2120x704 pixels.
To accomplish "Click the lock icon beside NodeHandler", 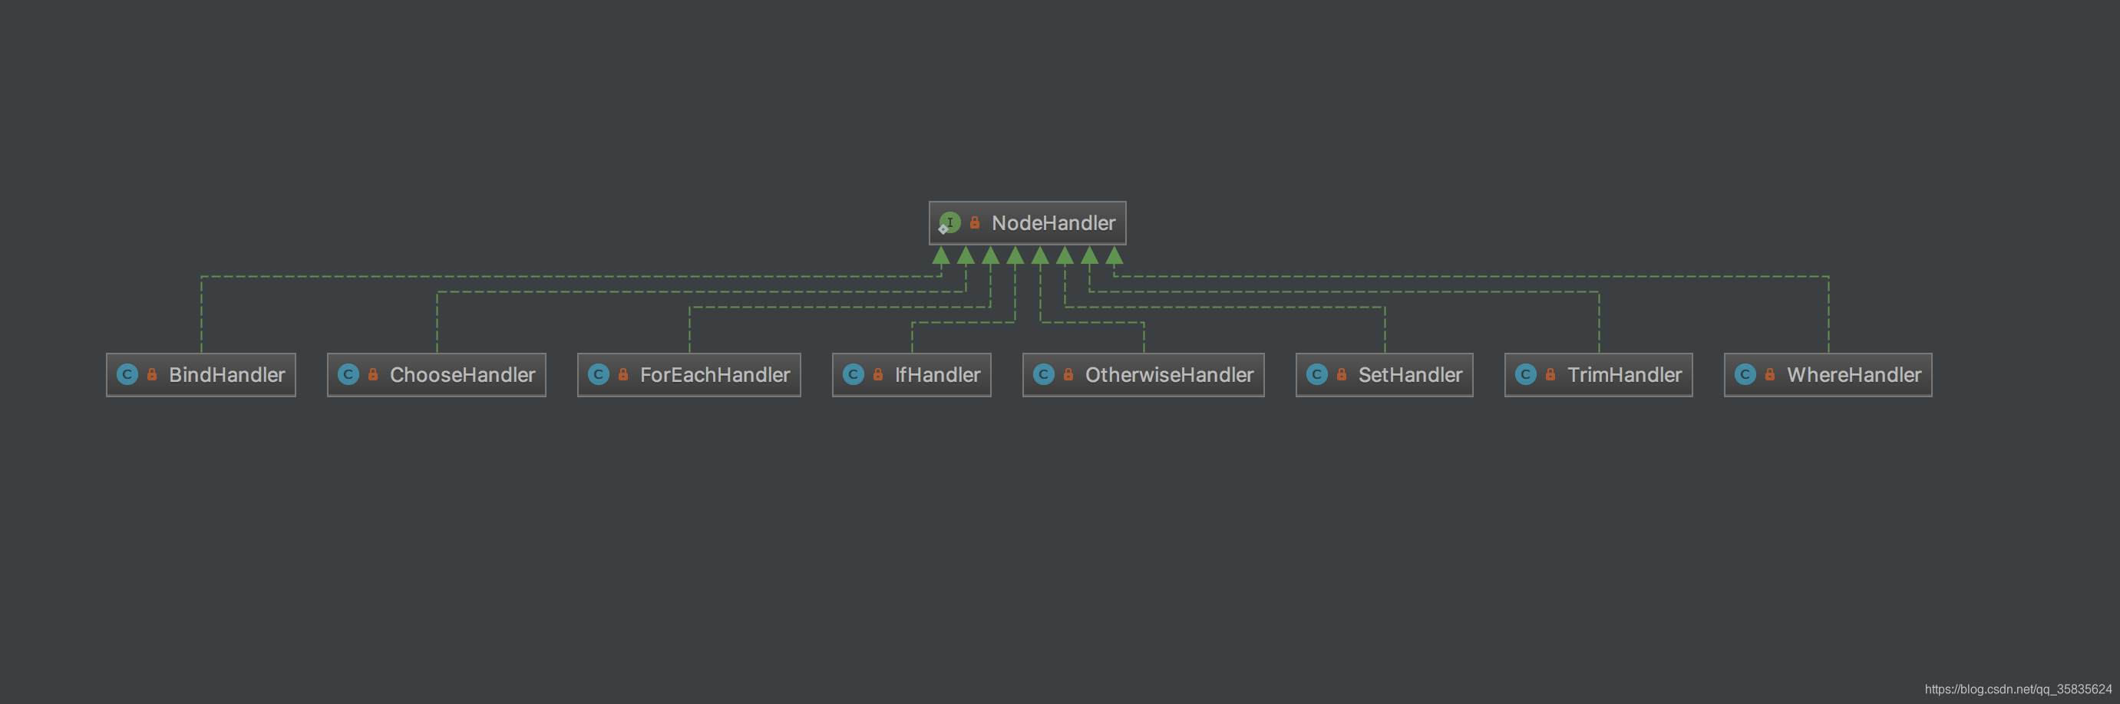I will (x=974, y=223).
